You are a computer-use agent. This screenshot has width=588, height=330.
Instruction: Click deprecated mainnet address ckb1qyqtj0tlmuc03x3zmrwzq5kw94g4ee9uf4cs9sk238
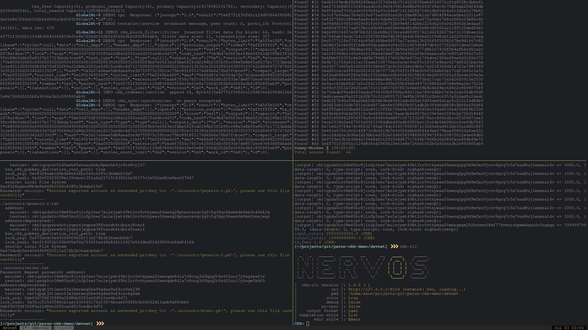83,289
